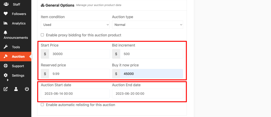Open the Auction type dropdown

(x=147, y=25)
